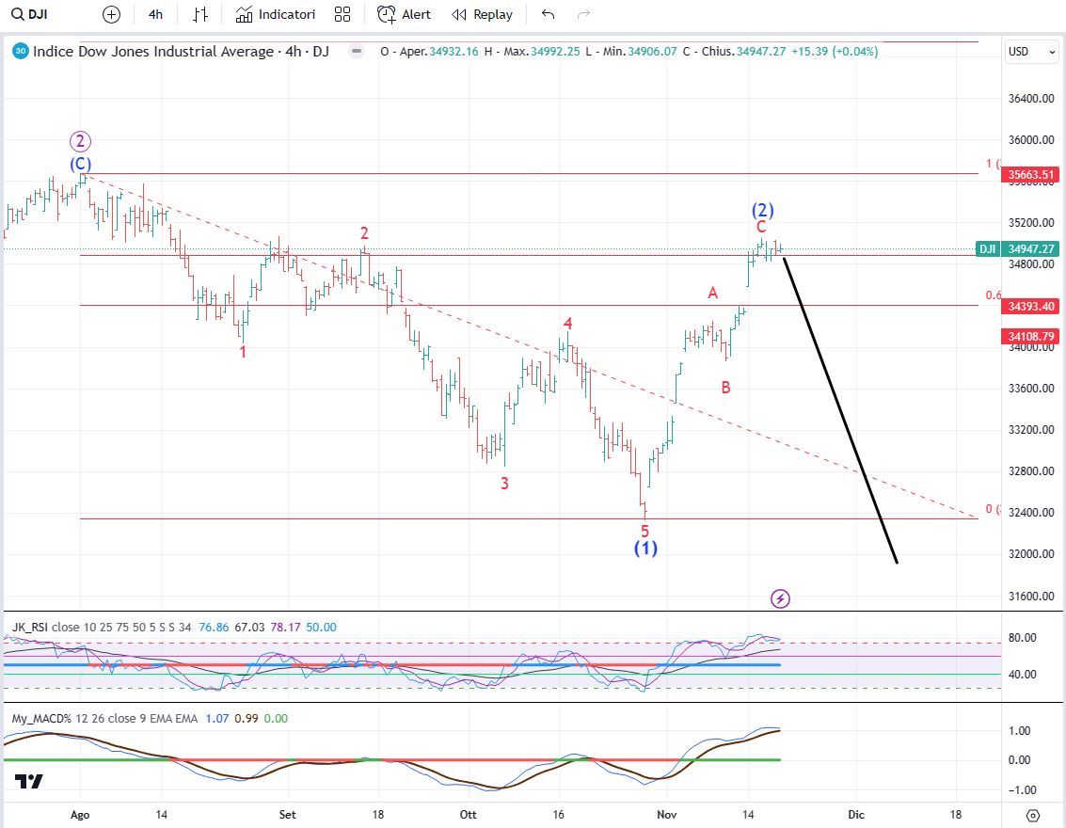
Task: Open the USD currency dropdown
Action: click(x=1031, y=52)
